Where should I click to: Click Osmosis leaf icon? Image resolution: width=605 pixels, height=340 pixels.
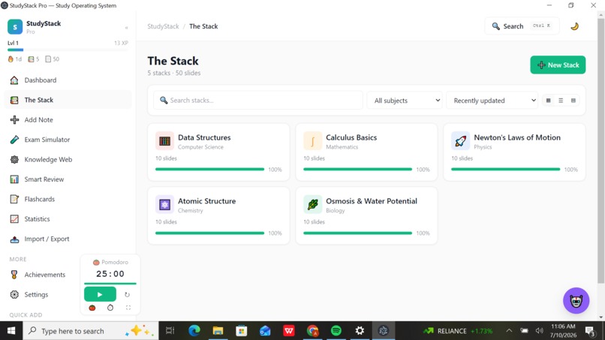pos(312,205)
